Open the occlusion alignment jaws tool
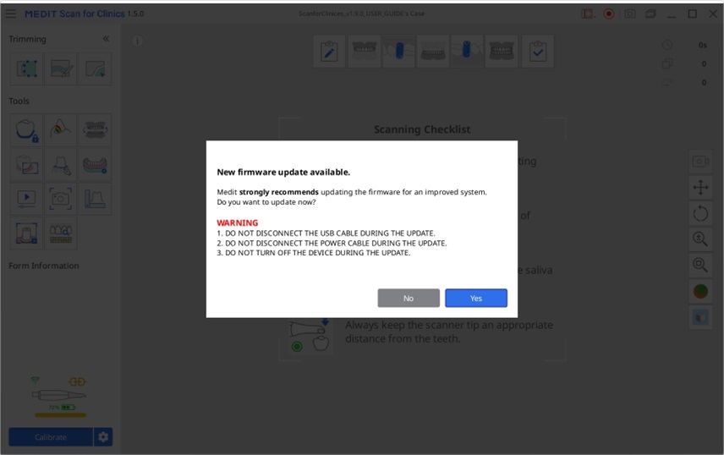 (x=95, y=130)
